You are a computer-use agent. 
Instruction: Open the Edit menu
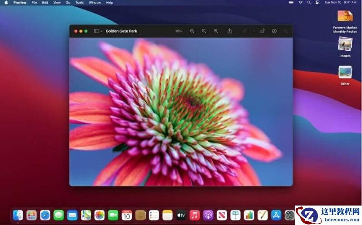tap(45, 3)
